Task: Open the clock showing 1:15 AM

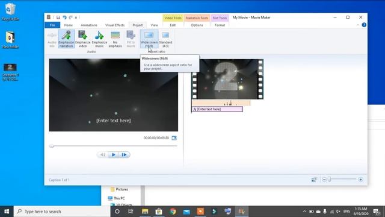Action: [361, 212]
